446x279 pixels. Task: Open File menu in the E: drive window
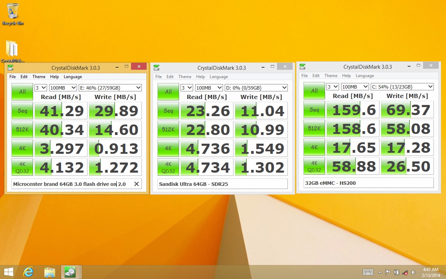[x=13, y=77]
